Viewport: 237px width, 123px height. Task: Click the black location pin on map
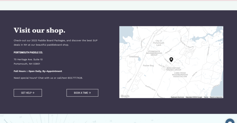pos(171,59)
